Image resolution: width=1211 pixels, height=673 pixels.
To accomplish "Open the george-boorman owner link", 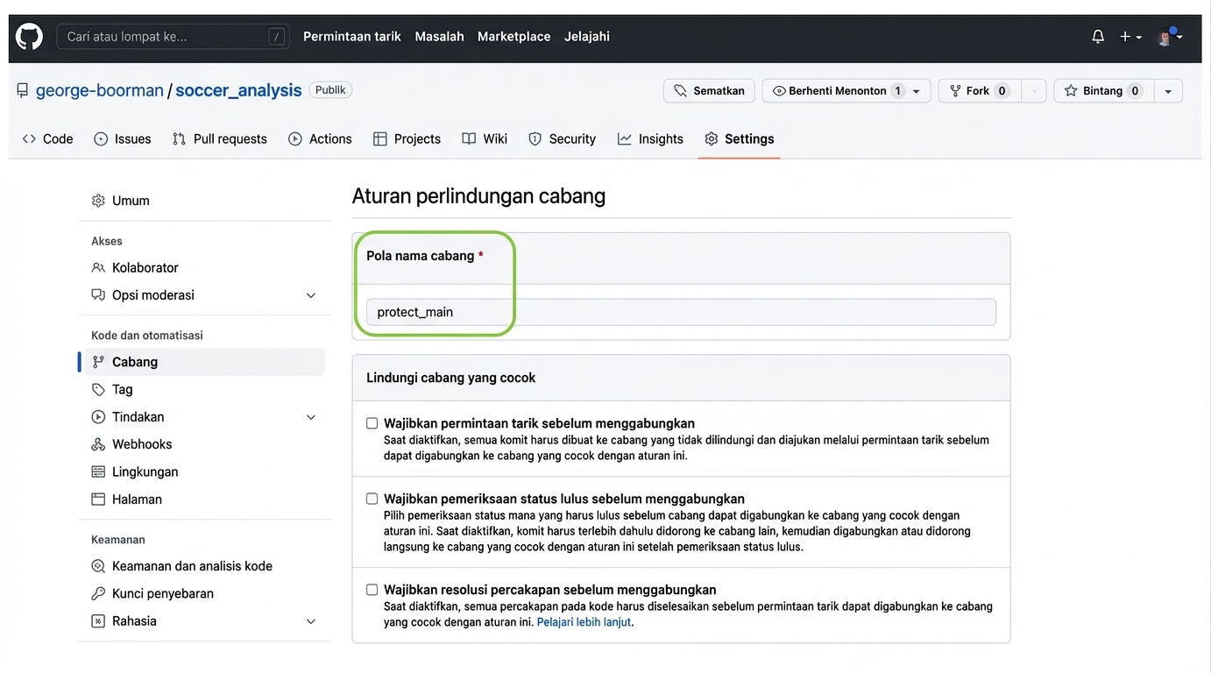I will pyautogui.click(x=100, y=90).
